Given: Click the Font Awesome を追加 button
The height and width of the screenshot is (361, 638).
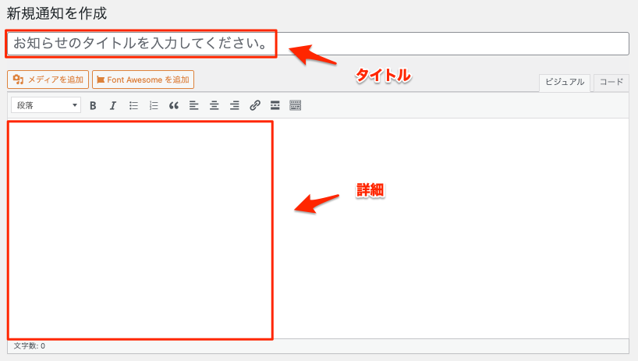Looking at the screenshot, I should coord(143,80).
